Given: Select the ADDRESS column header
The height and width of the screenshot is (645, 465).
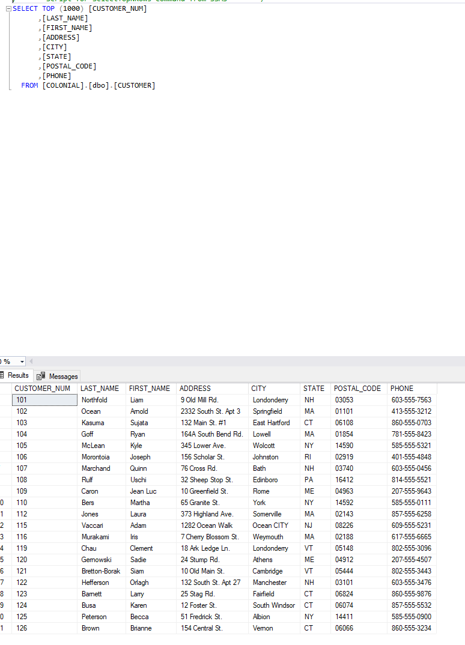Looking at the screenshot, I should (212, 389).
